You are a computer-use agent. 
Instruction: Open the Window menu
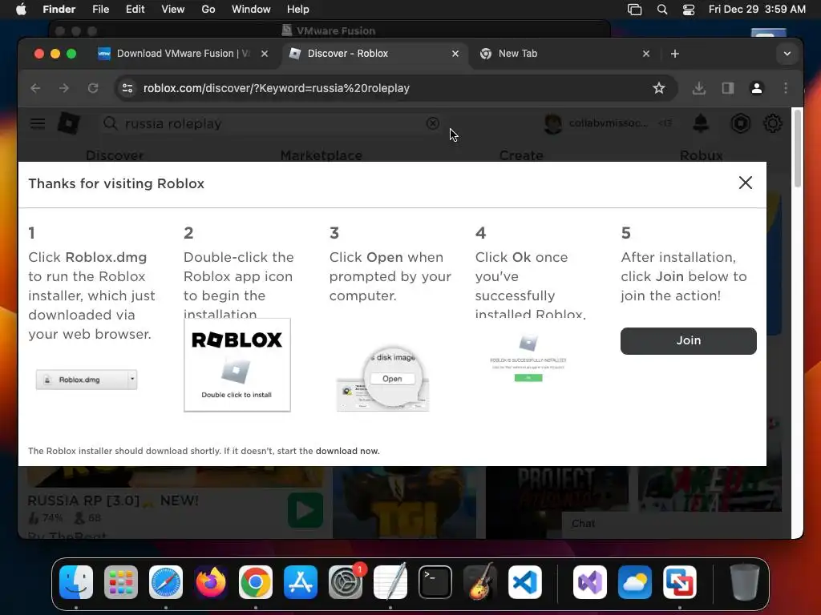(x=251, y=10)
